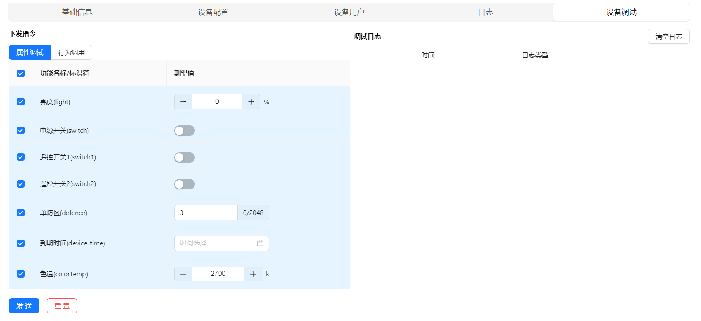Screen dimensions: 701x321
Task: Select the 行为调用 tab
Action: point(71,53)
